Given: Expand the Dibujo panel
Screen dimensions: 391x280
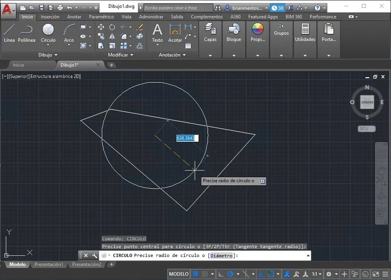Looking at the screenshot, I should 48,55.
